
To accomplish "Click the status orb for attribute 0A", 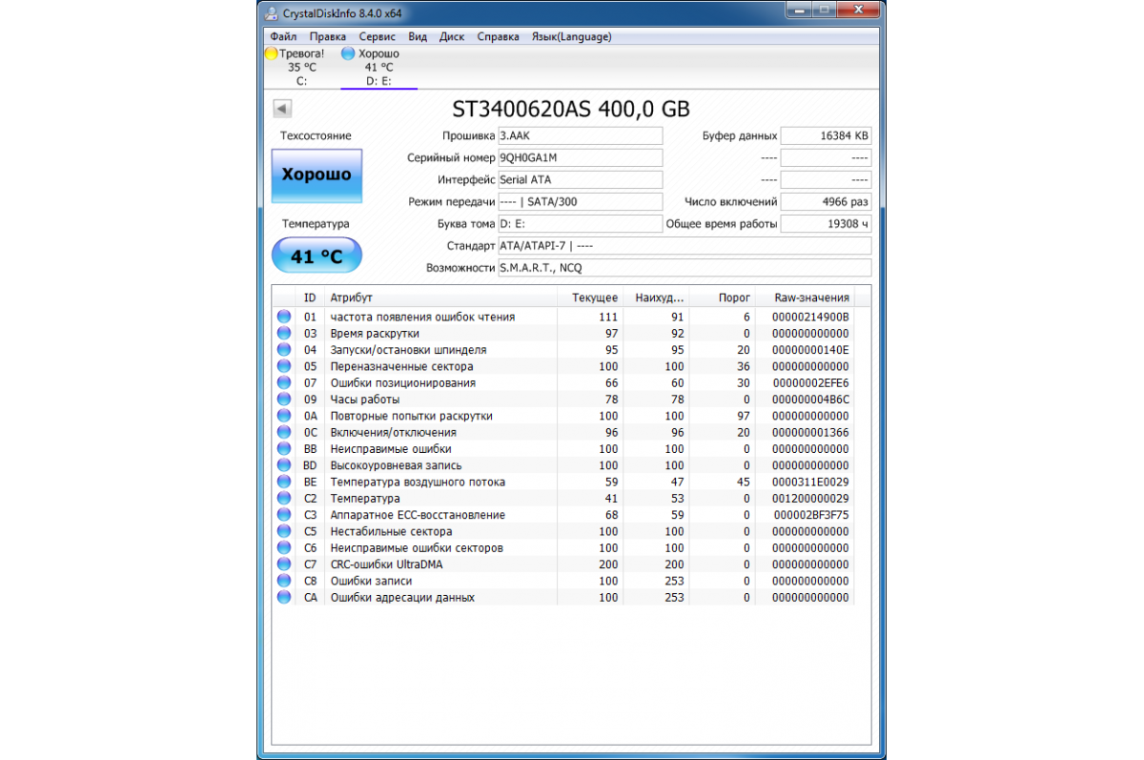I will click(x=284, y=416).
